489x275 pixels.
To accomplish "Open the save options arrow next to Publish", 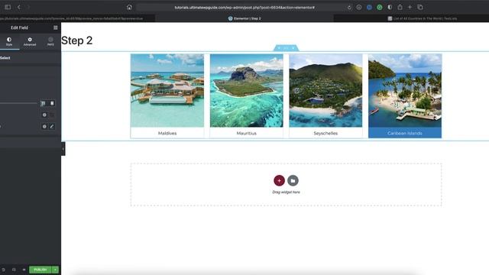I will pyautogui.click(x=55, y=270).
